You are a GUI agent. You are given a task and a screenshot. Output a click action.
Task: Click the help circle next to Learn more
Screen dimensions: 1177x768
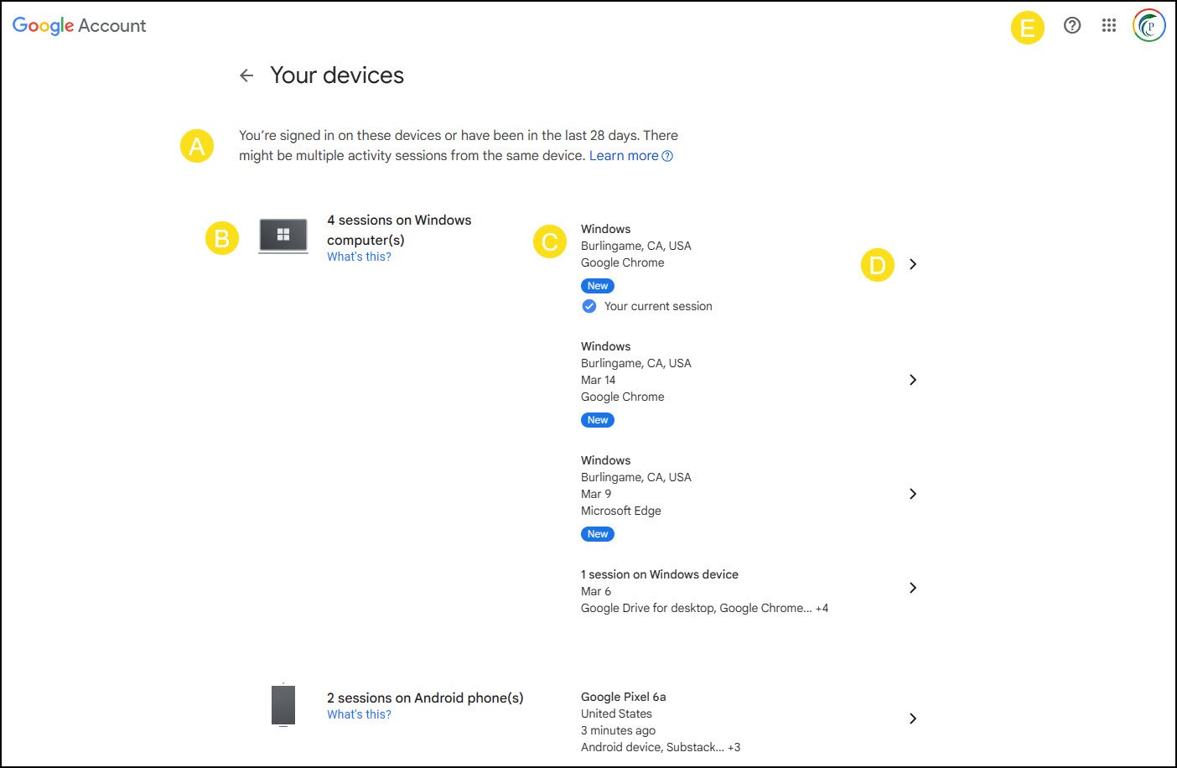(x=666, y=156)
